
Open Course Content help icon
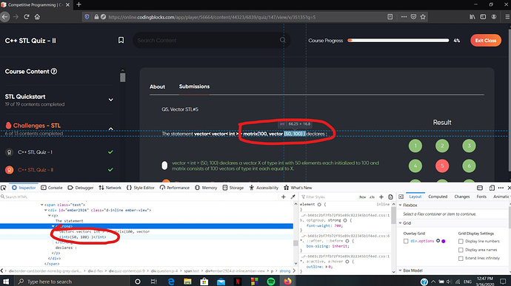54,71
